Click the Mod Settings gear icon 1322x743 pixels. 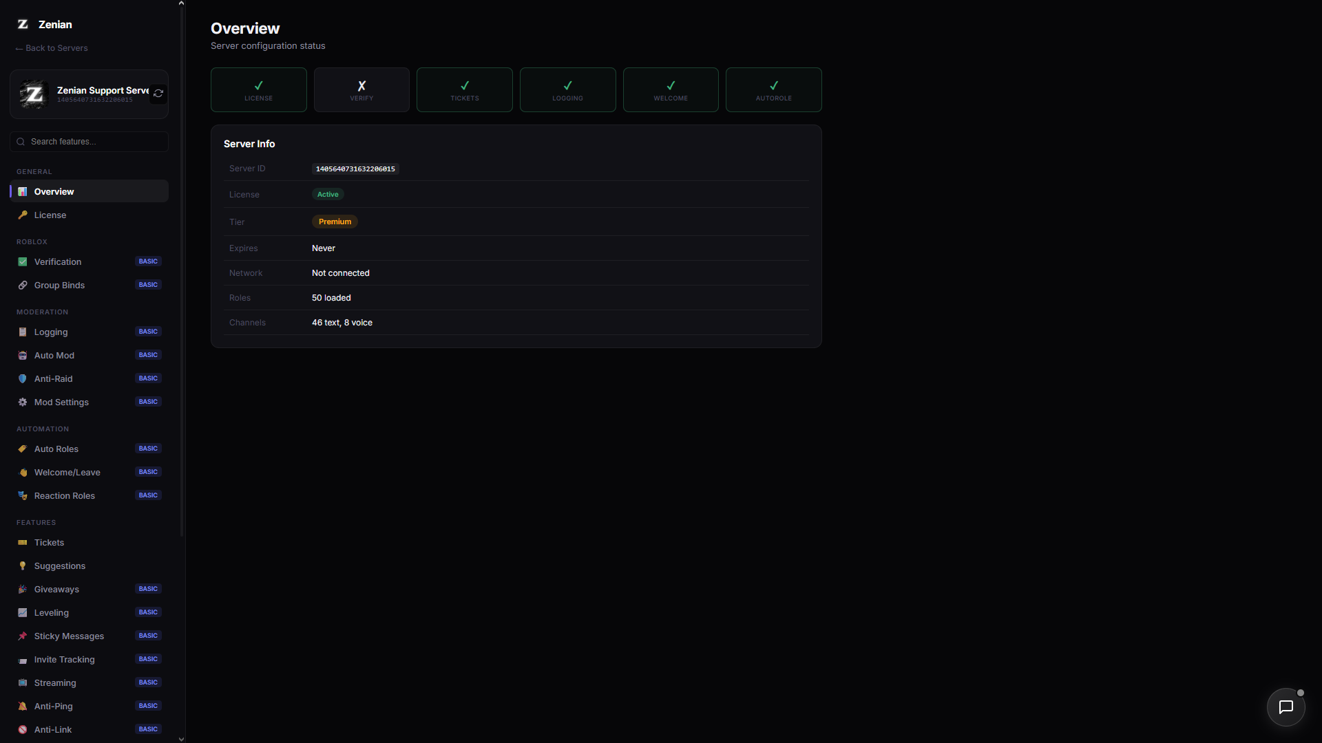pyautogui.click(x=23, y=402)
